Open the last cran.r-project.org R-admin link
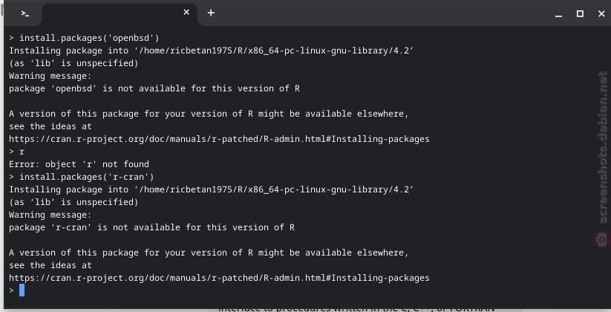 [x=219, y=278]
